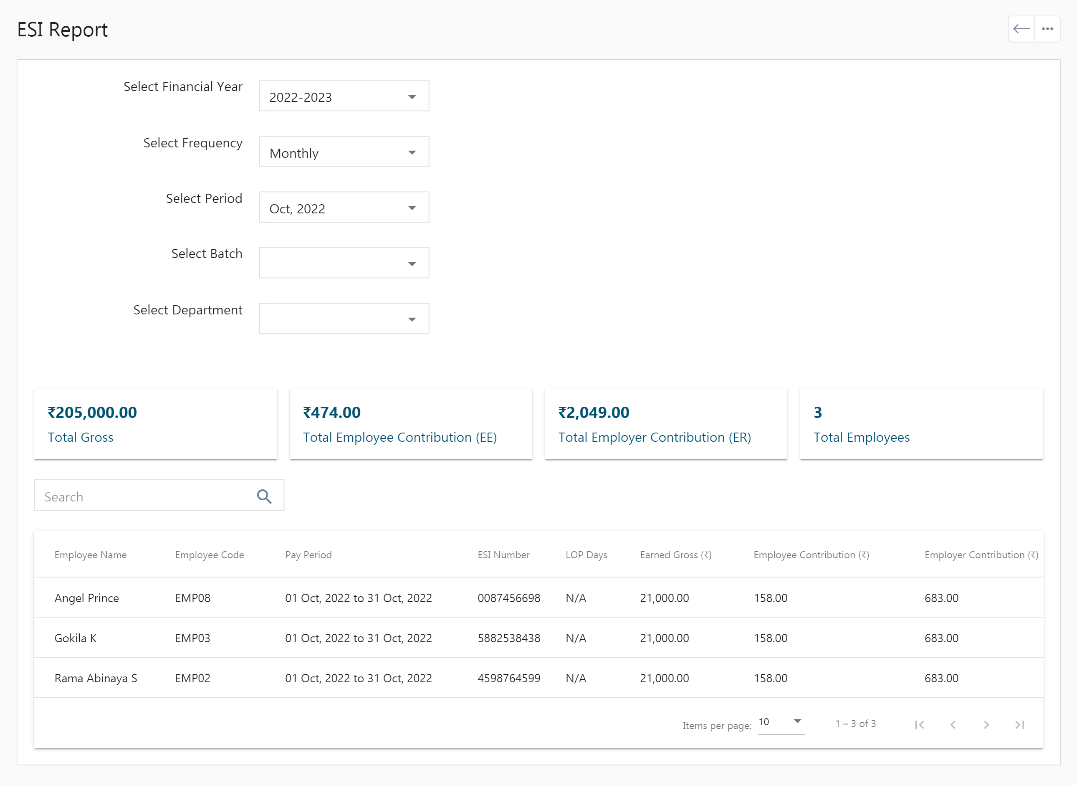1077x785 pixels.
Task: Select the Total Gross summary card
Action: (x=156, y=424)
